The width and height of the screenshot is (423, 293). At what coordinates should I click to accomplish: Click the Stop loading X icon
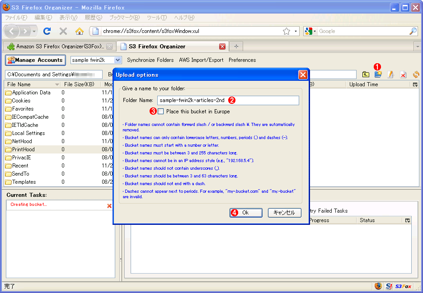(x=63, y=31)
